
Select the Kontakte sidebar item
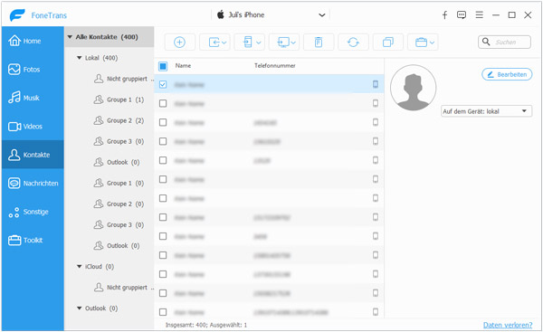(x=33, y=155)
